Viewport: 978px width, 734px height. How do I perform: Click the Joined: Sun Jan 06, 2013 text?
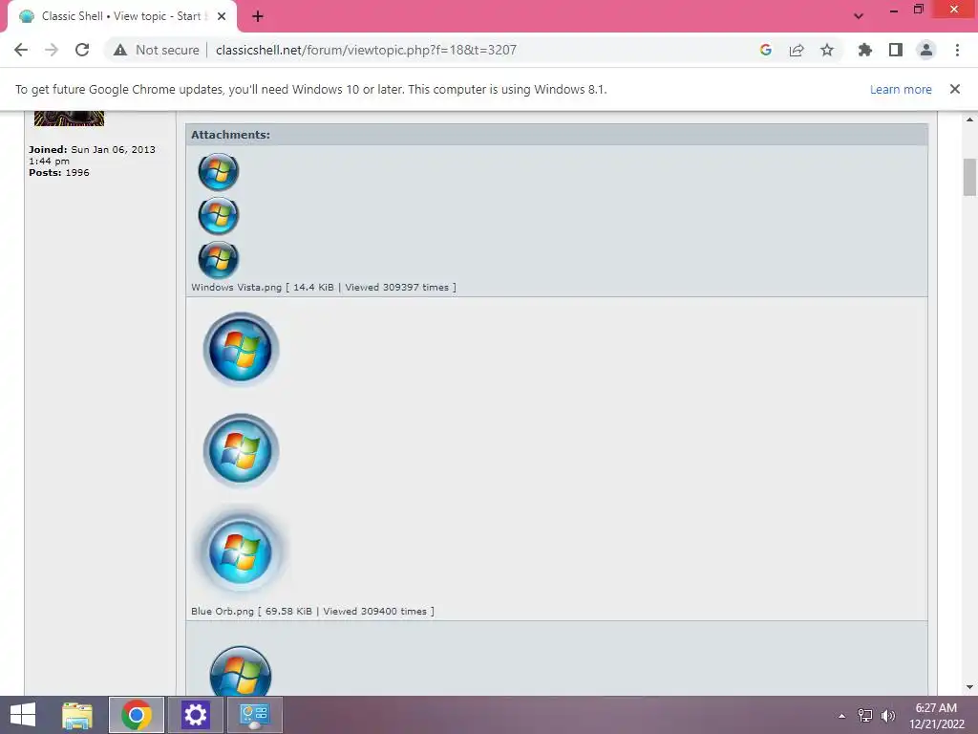[92, 155]
